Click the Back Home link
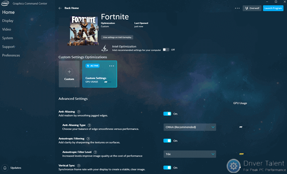The image size is (287, 174). coord(72,8)
